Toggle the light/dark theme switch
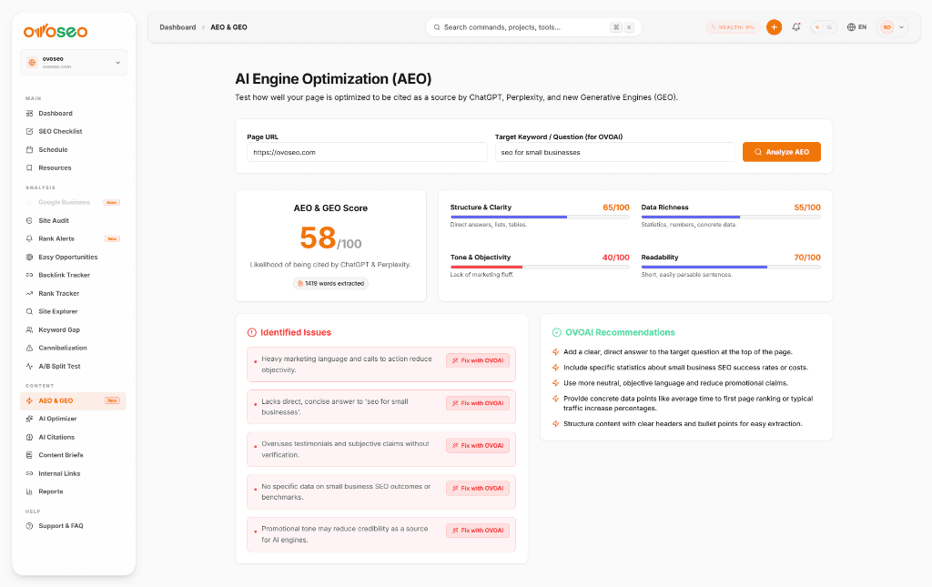Screen dimensions: 932x587 tap(823, 27)
